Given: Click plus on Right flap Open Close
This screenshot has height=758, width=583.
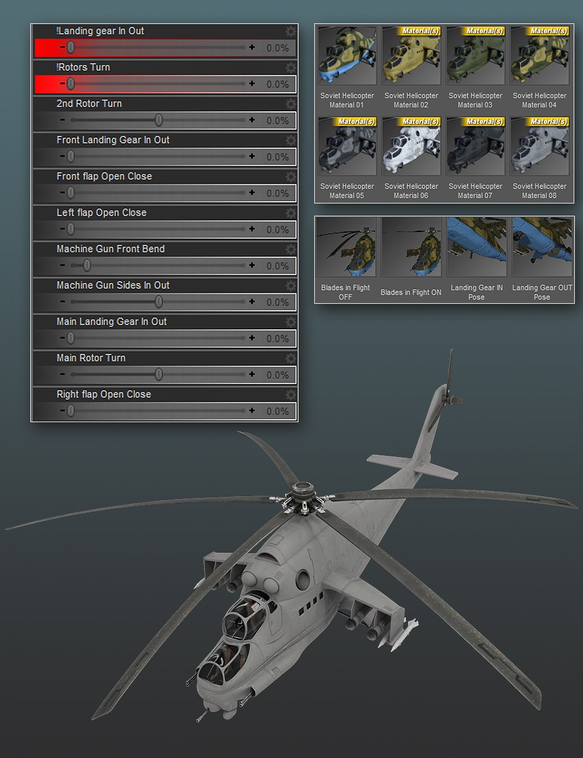Looking at the screenshot, I should [252, 410].
